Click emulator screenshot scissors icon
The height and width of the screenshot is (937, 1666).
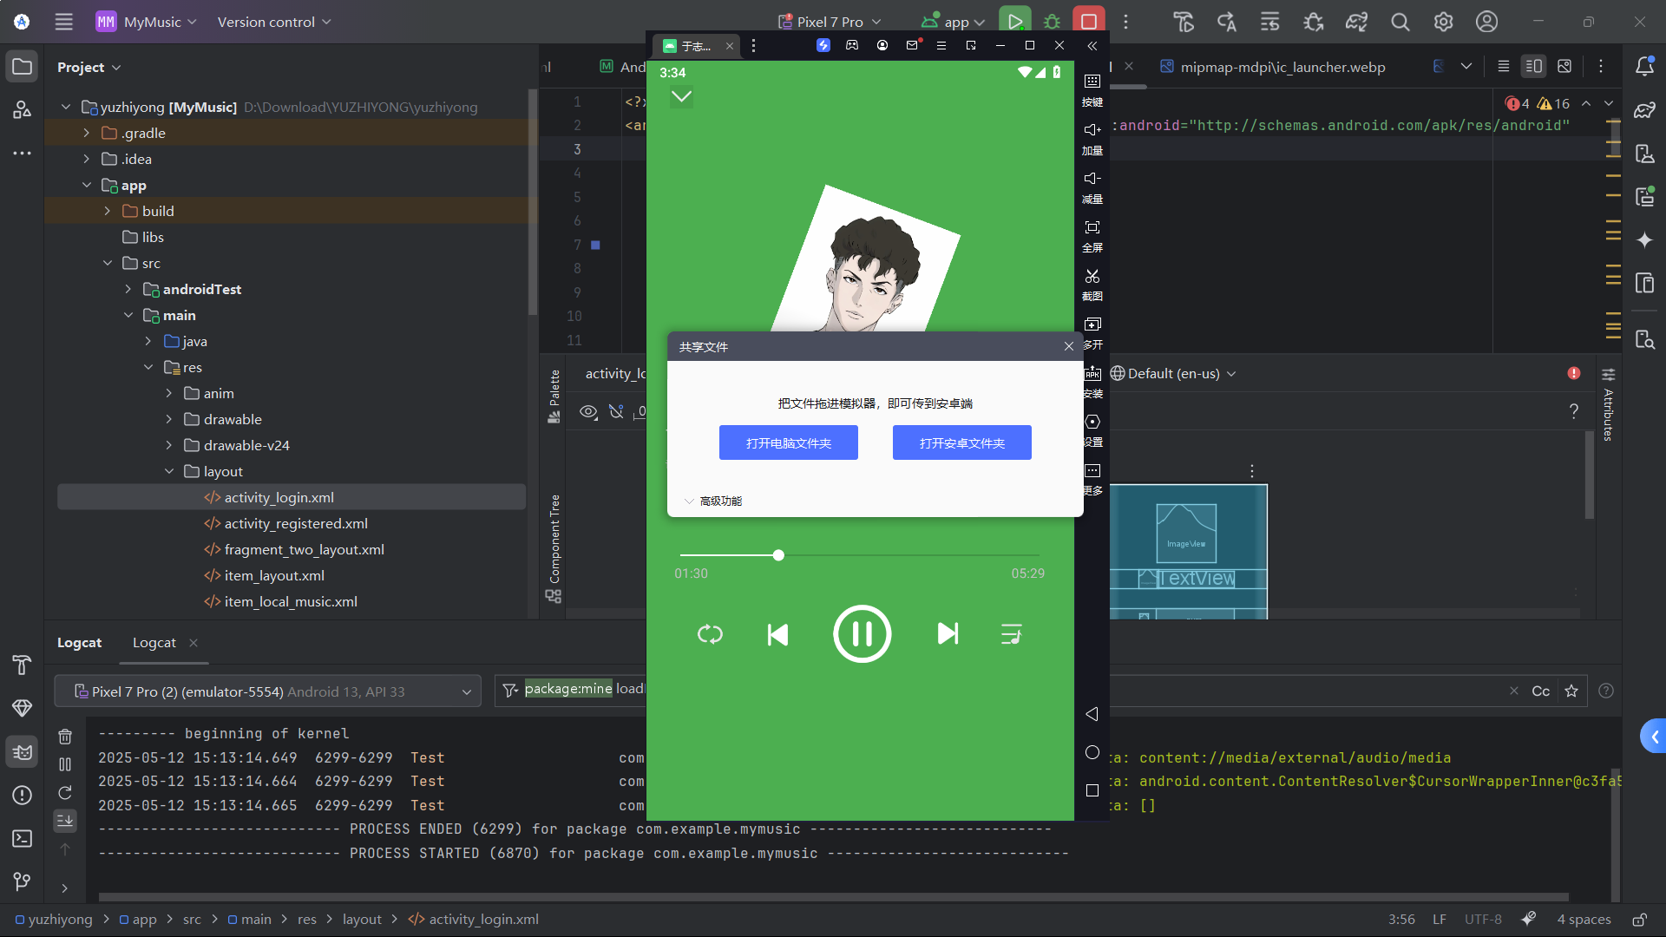1092,277
